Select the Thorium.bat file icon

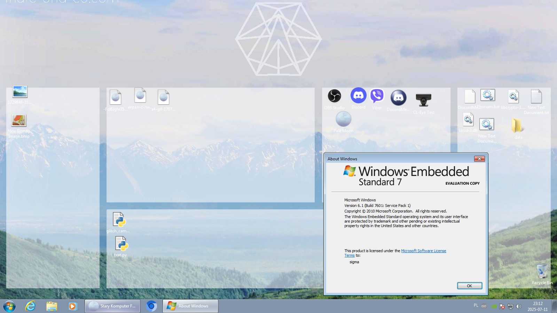(x=488, y=96)
